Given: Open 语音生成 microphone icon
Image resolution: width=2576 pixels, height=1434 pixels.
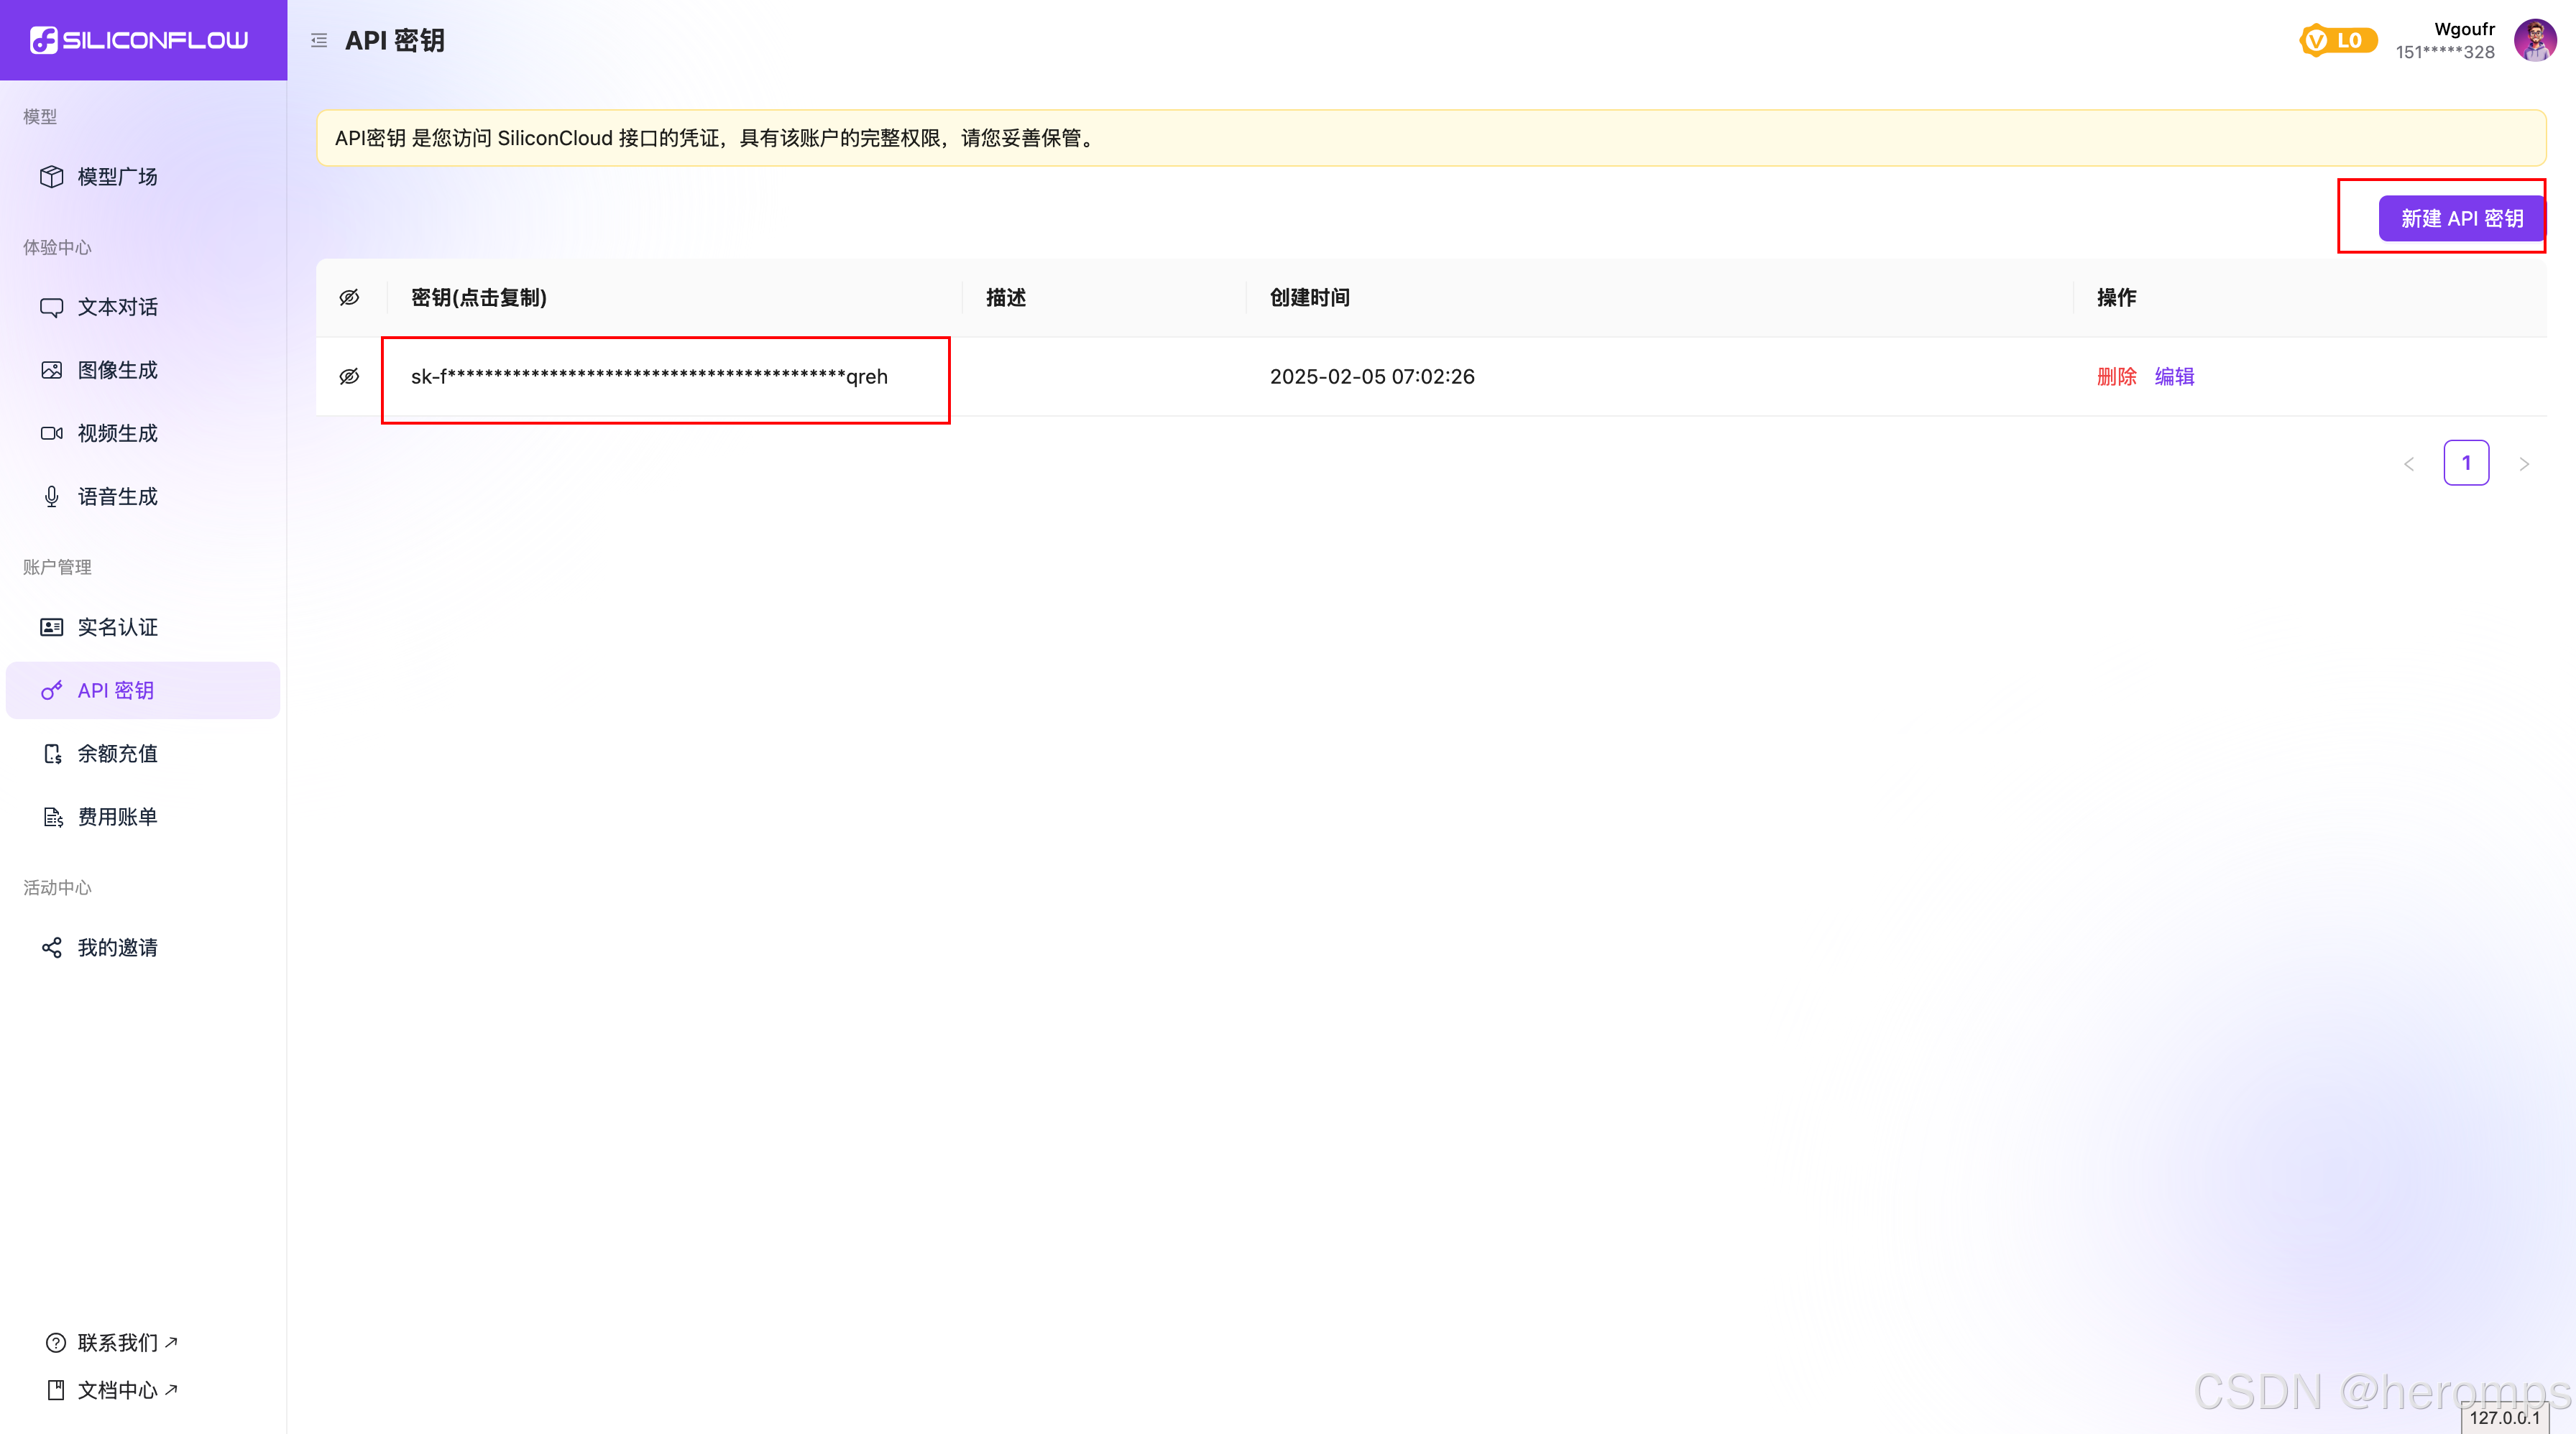Looking at the screenshot, I should click(52, 496).
